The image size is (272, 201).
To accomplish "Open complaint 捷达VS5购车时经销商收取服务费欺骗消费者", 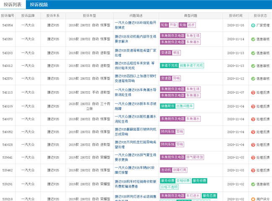I will pos(136,184).
